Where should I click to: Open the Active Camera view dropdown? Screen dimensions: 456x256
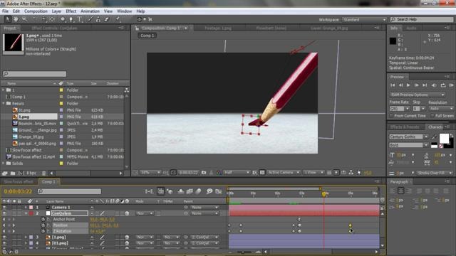[x=284, y=172]
